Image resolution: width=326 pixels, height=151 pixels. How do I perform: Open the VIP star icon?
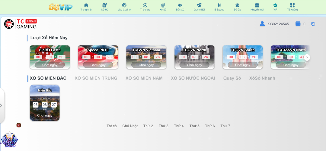275,5
